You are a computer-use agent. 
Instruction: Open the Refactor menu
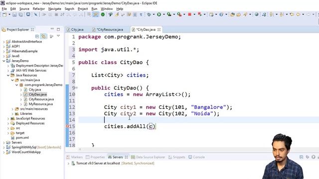click(39, 9)
